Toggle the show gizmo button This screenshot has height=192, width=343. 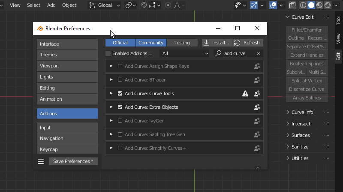pos(253,5)
